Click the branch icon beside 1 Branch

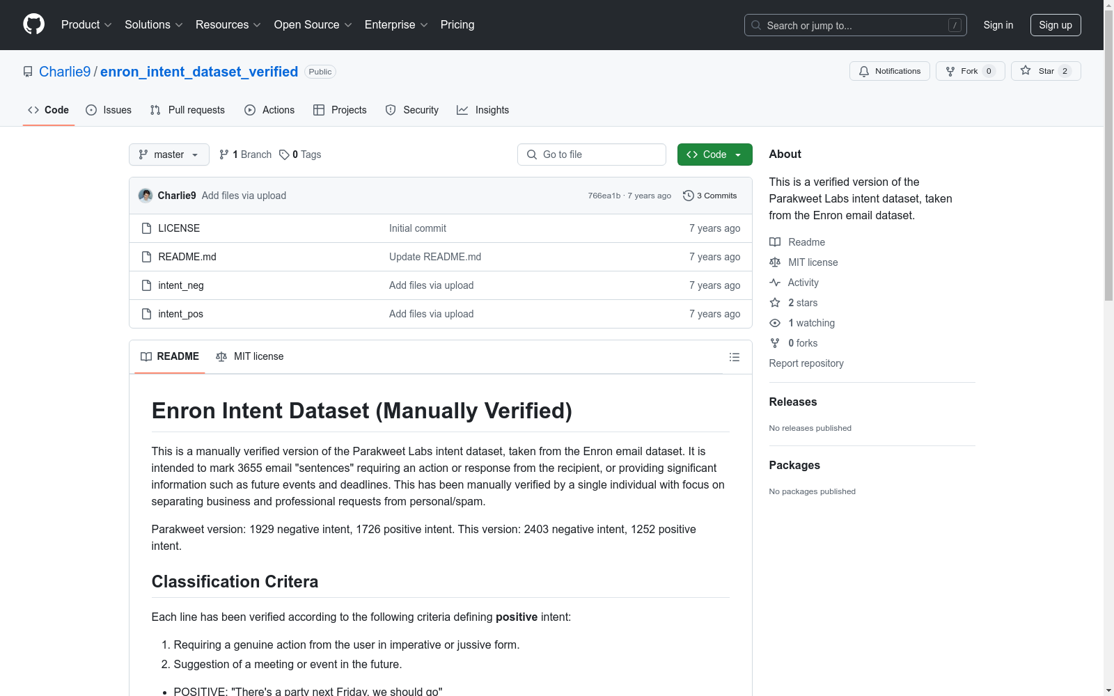(x=224, y=155)
